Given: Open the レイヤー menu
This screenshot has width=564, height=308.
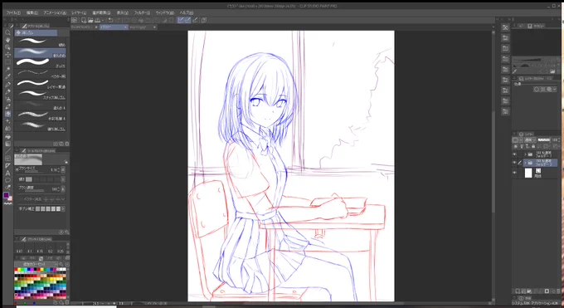Looking at the screenshot, I should pyautogui.click(x=79, y=12).
